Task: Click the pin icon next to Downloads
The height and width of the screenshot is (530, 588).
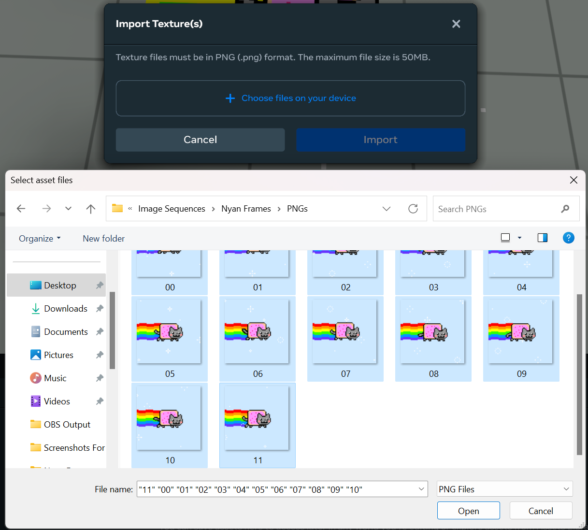Action: (100, 308)
